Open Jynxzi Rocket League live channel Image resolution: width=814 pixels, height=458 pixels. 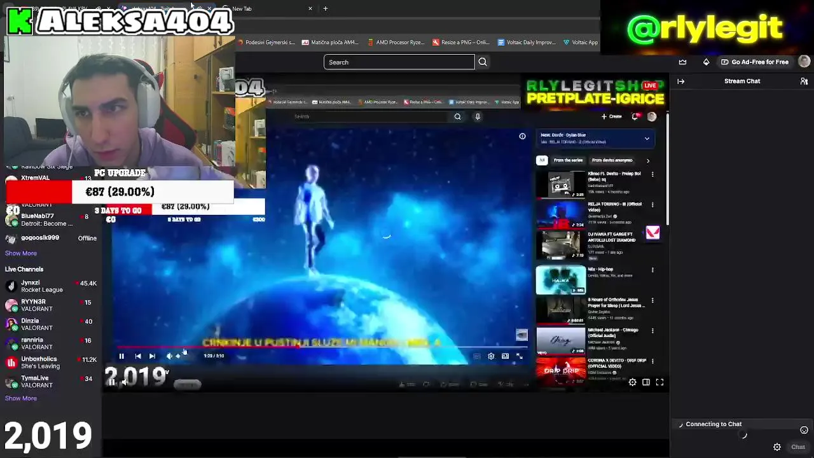[x=51, y=286]
